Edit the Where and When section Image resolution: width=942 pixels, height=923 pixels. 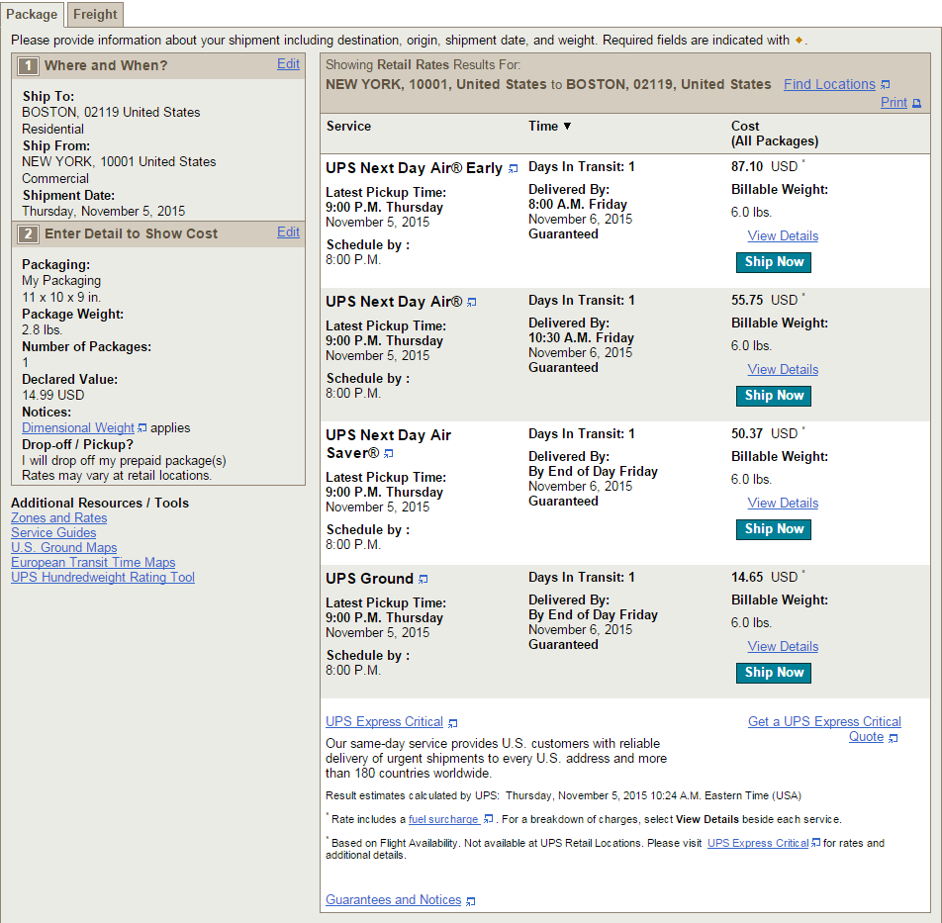coord(288,64)
